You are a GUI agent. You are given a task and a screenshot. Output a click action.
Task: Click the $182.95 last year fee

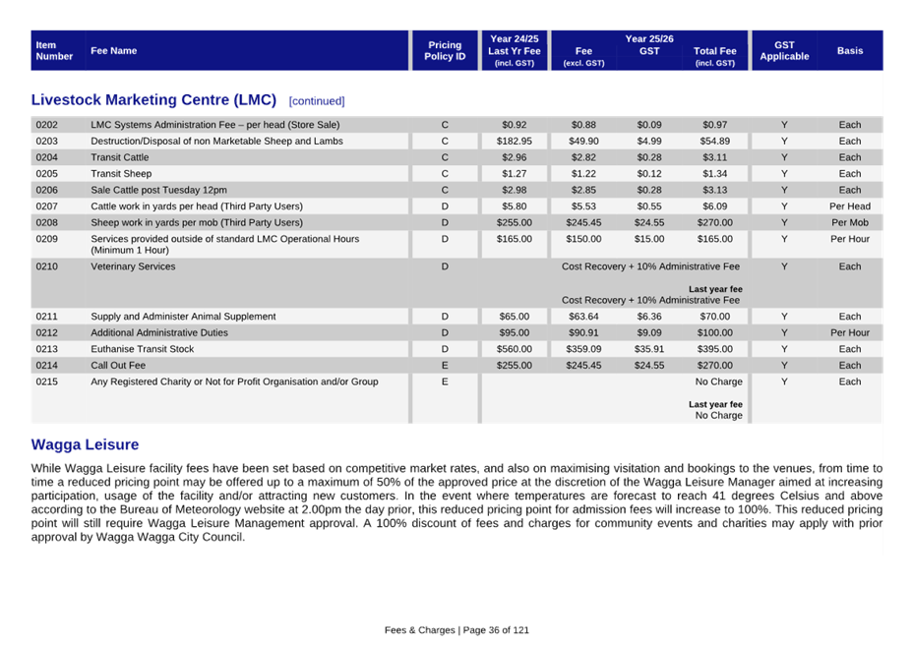click(515, 141)
